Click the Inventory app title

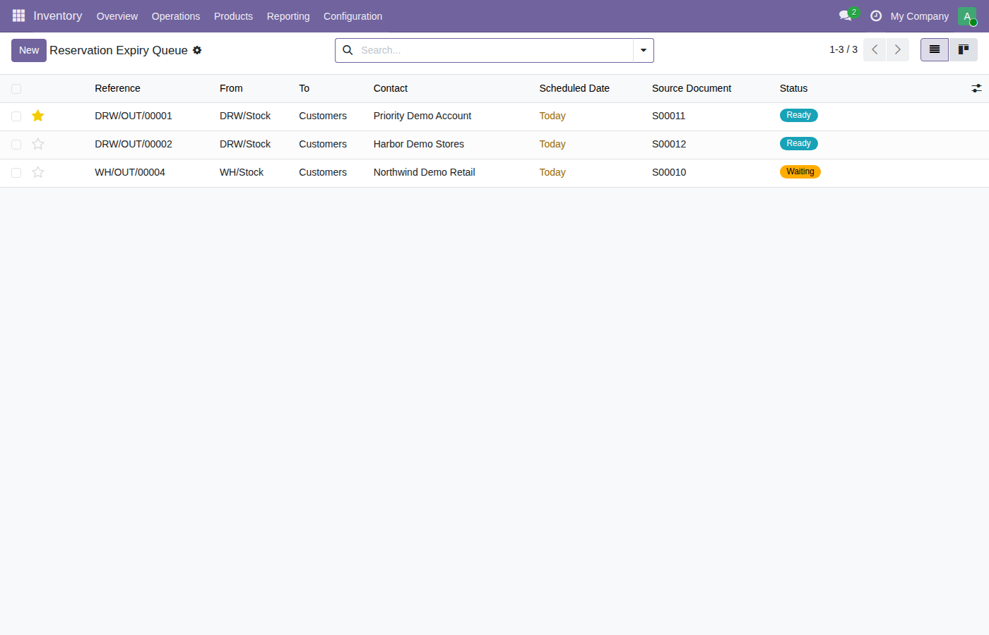pos(58,16)
